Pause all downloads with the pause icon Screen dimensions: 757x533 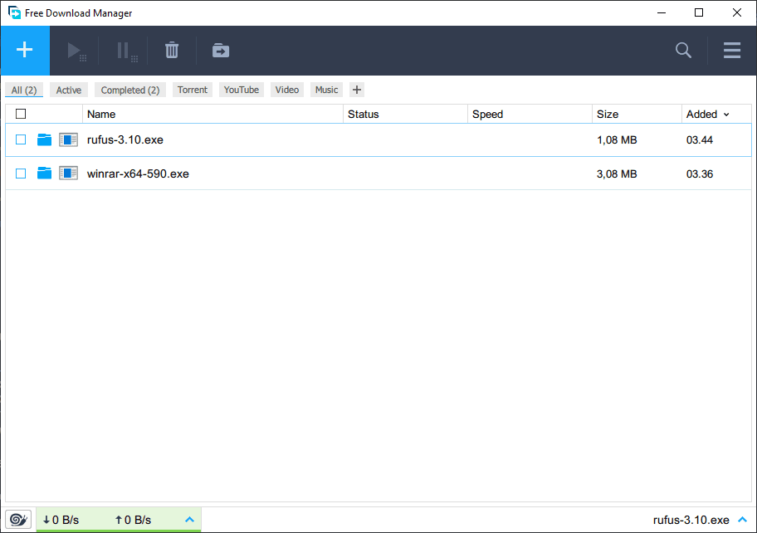pyautogui.click(x=127, y=51)
